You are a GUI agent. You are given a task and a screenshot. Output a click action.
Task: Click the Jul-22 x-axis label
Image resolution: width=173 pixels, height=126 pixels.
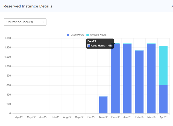[55, 117]
